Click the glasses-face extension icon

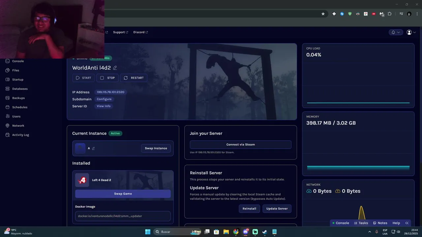[x=358, y=14]
